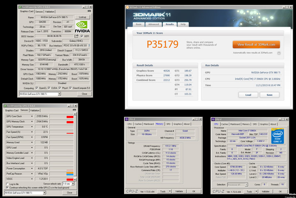Screen dimensions: 296x198
Task: Open Tools dropdown arrow in CPU-Z CPU window
Action: pyautogui.click(x=256, y=191)
